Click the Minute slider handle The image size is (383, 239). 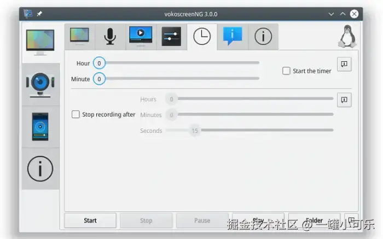pos(99,79)
